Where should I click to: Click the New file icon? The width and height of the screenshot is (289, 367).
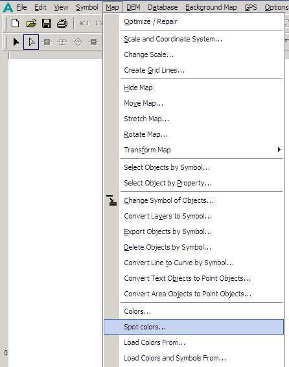(16, 23)
